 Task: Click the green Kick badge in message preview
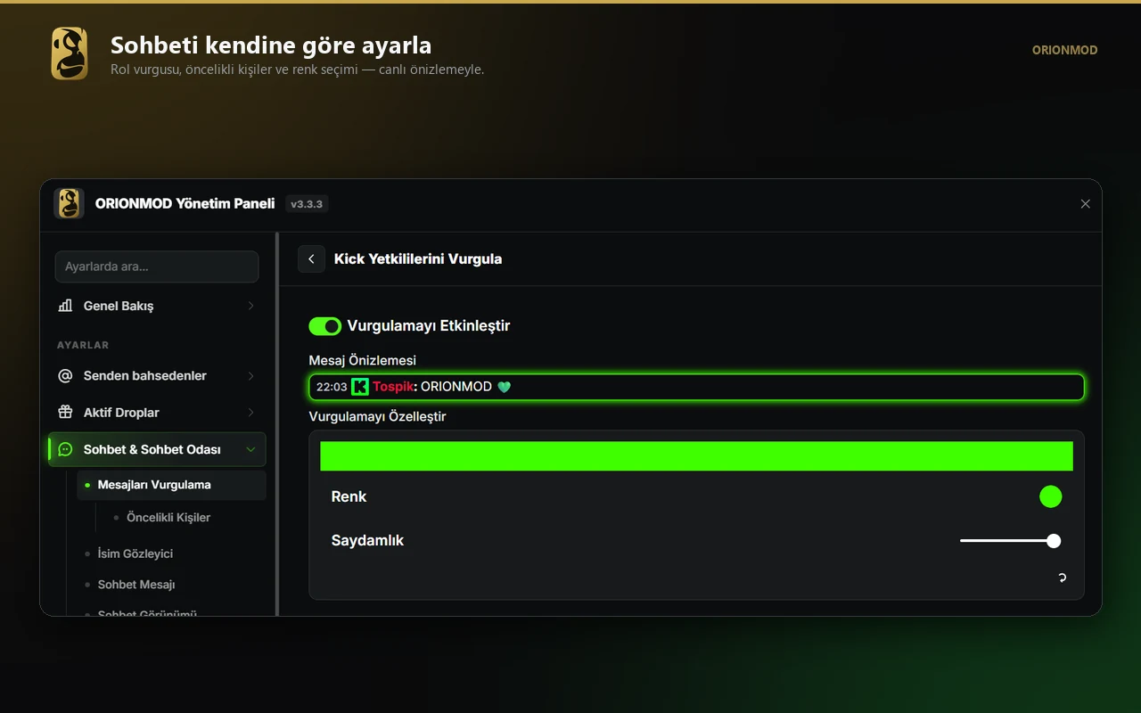click(x=360, y=387)
